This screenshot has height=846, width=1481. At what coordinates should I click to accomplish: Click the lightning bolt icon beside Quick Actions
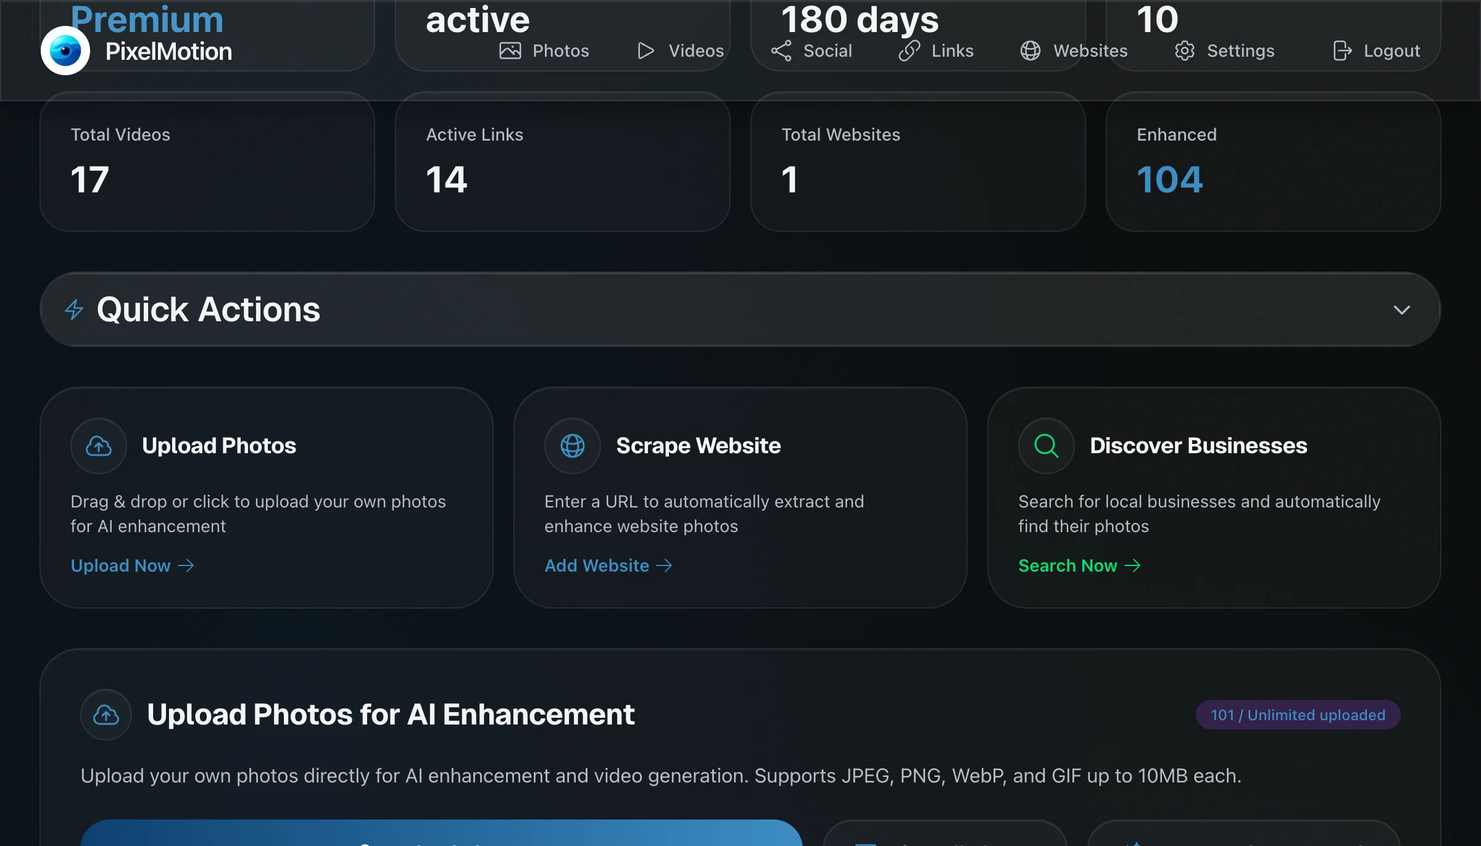pyautogui.click(x=74, y=310)
